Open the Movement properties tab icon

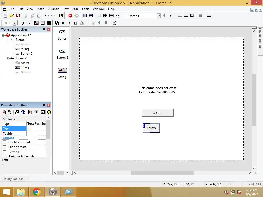click(x=23, y=112)
